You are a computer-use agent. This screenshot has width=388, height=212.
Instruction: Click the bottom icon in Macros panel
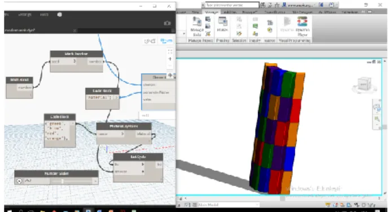[270, 30]
